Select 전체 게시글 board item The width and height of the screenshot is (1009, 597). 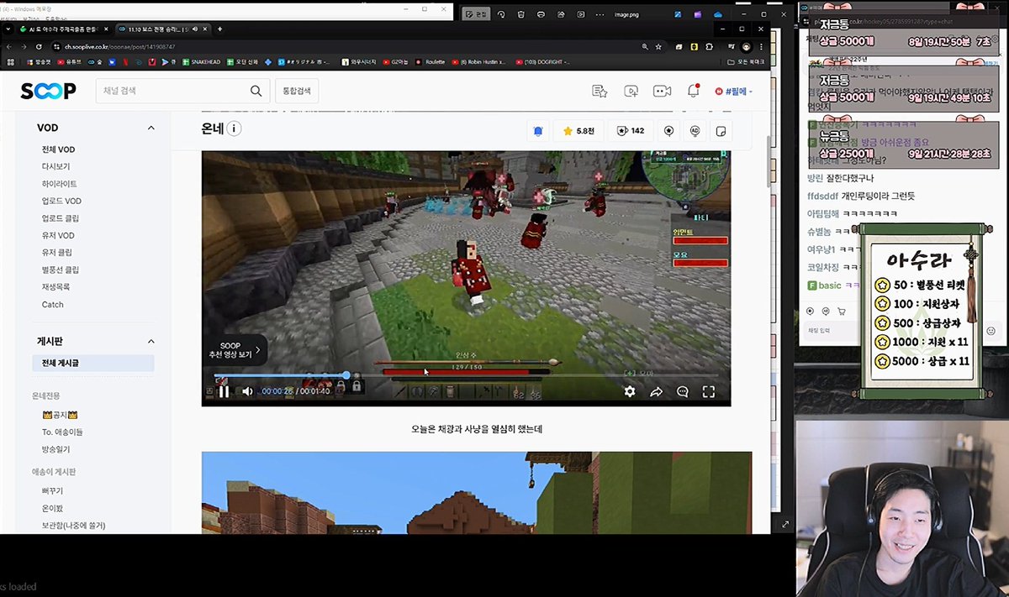click(x=93, y=363)
